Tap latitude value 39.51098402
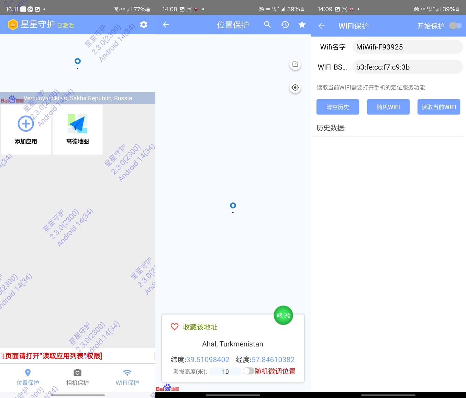The height and width of the screenshot is (398, 466). point(208,360)
